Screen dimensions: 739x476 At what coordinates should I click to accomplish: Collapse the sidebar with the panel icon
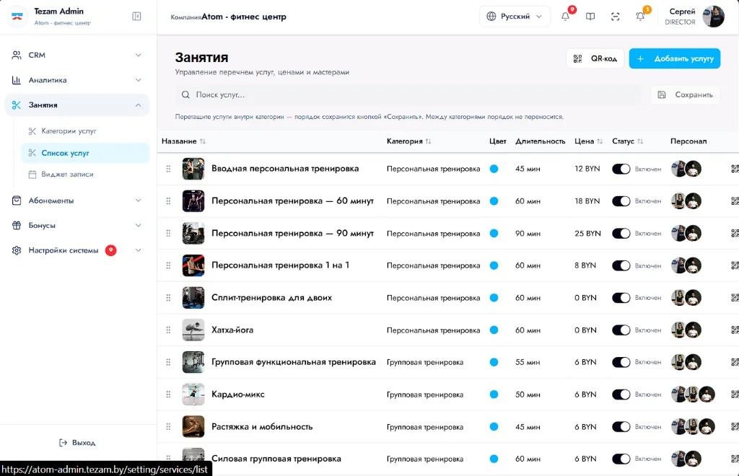[x=136, y=17]
